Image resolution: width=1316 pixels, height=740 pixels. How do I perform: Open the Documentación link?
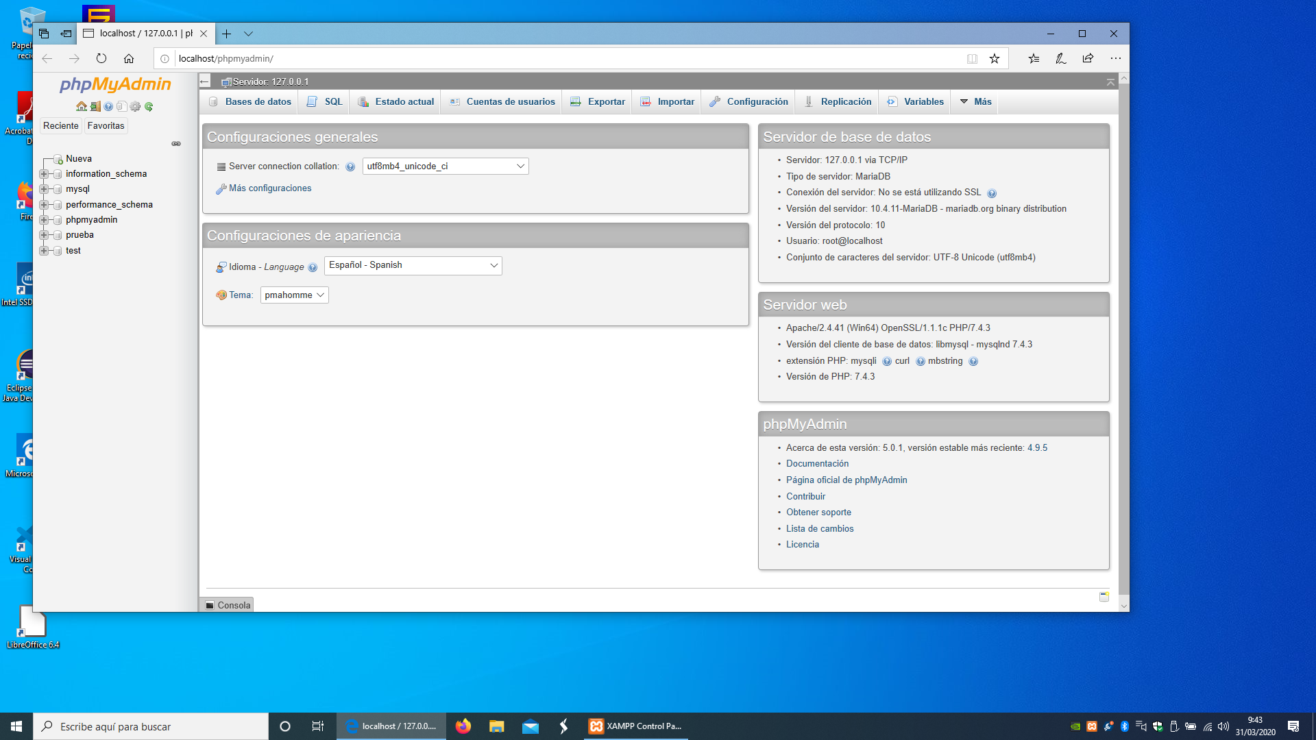[817, 464]
